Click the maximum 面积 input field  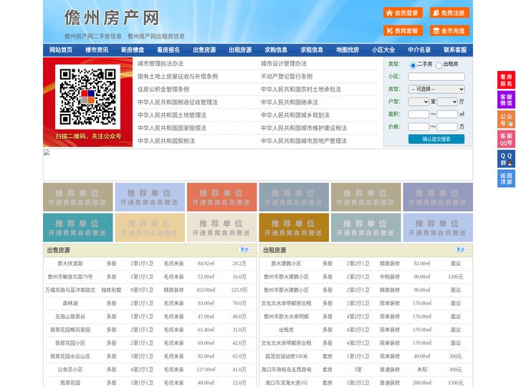coord(447,114)
